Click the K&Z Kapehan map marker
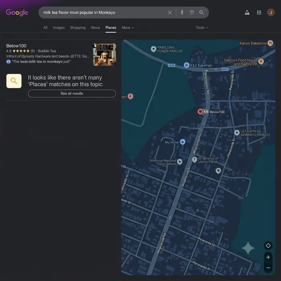Screen dimensions: 281x281 (x=187, y=65)
